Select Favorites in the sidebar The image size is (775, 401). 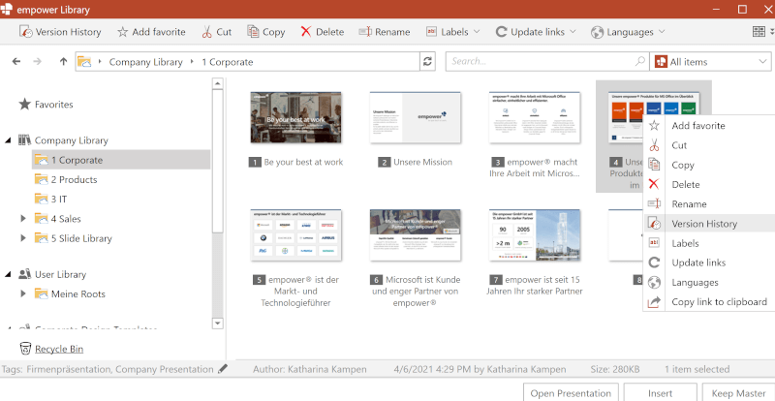click(53, 105)
